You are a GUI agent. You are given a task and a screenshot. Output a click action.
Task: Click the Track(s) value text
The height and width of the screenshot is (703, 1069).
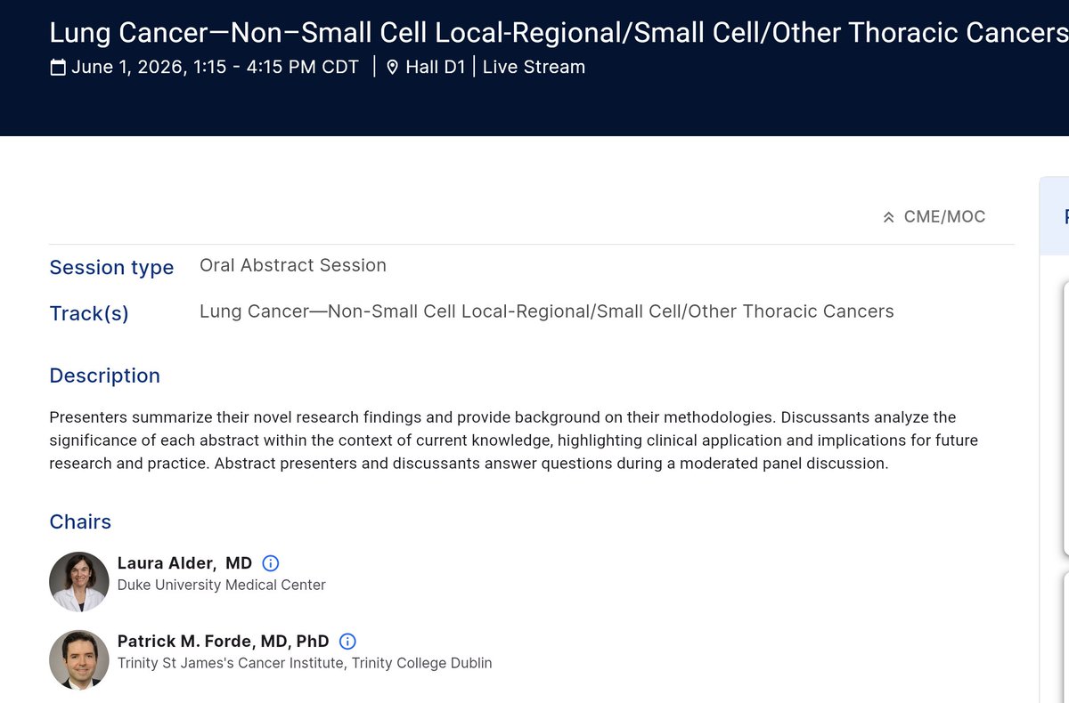tap(547, 311)
